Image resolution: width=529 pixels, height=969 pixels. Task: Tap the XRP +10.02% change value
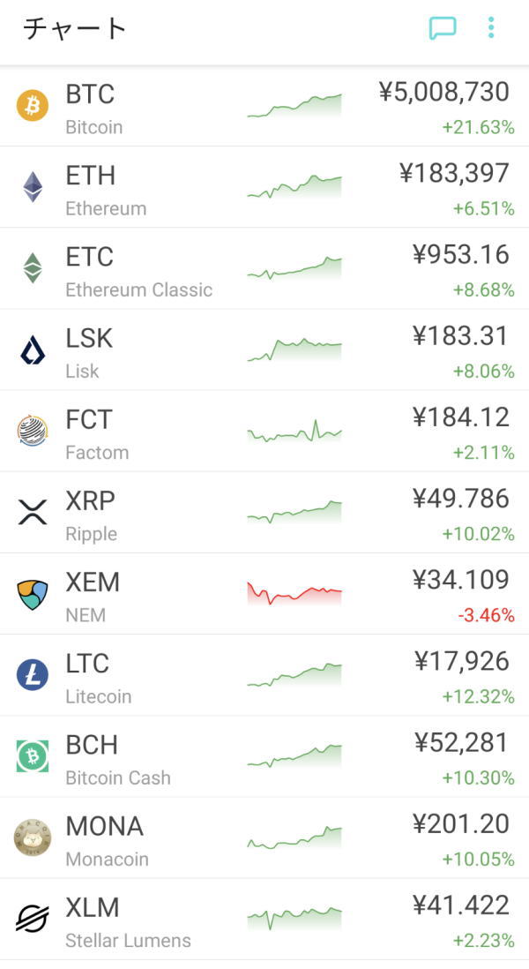479,534
